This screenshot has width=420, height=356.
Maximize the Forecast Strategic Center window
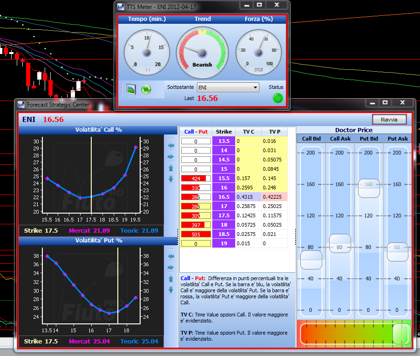[385, 102]
